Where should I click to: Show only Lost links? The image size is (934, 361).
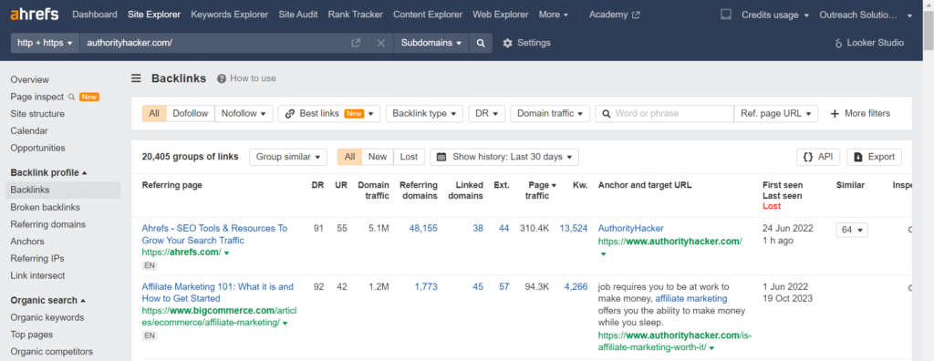coord(409,157)
